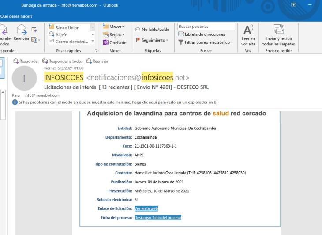Click the message list scroll up arrow
The image size is (322, 235).
tap(3, 92)
